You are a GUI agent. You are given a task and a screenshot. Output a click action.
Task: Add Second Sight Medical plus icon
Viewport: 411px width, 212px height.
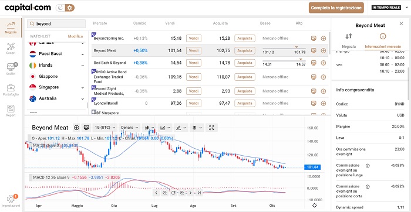click(323, 91)
